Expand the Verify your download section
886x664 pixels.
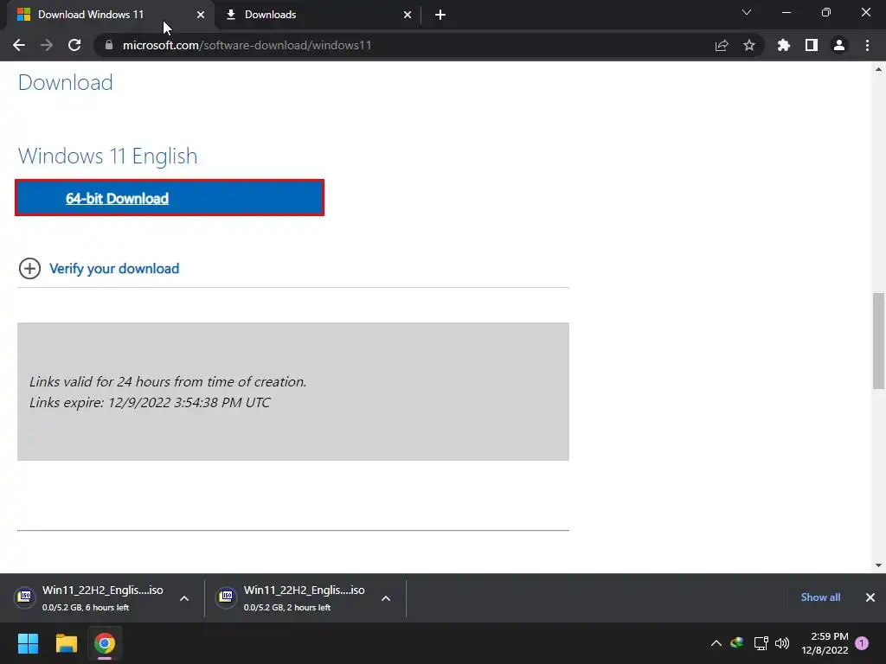click(29, 269)
